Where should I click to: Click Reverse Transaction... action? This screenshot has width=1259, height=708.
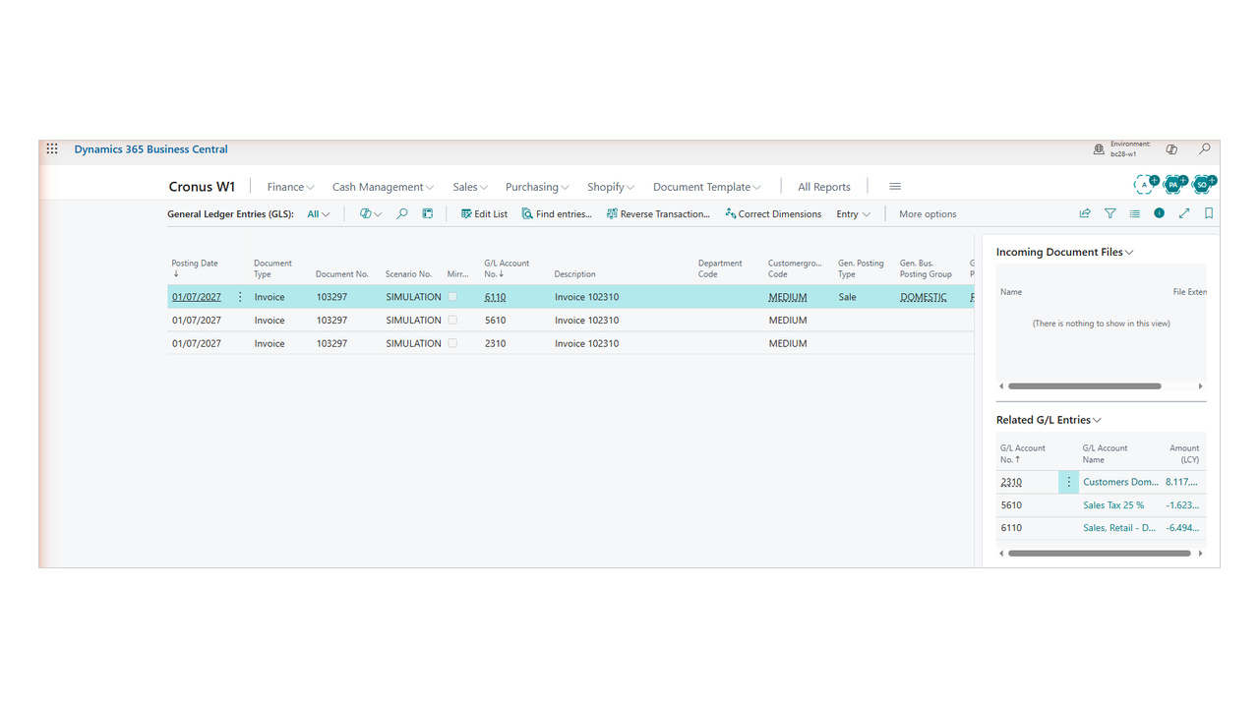coord(658,213)
